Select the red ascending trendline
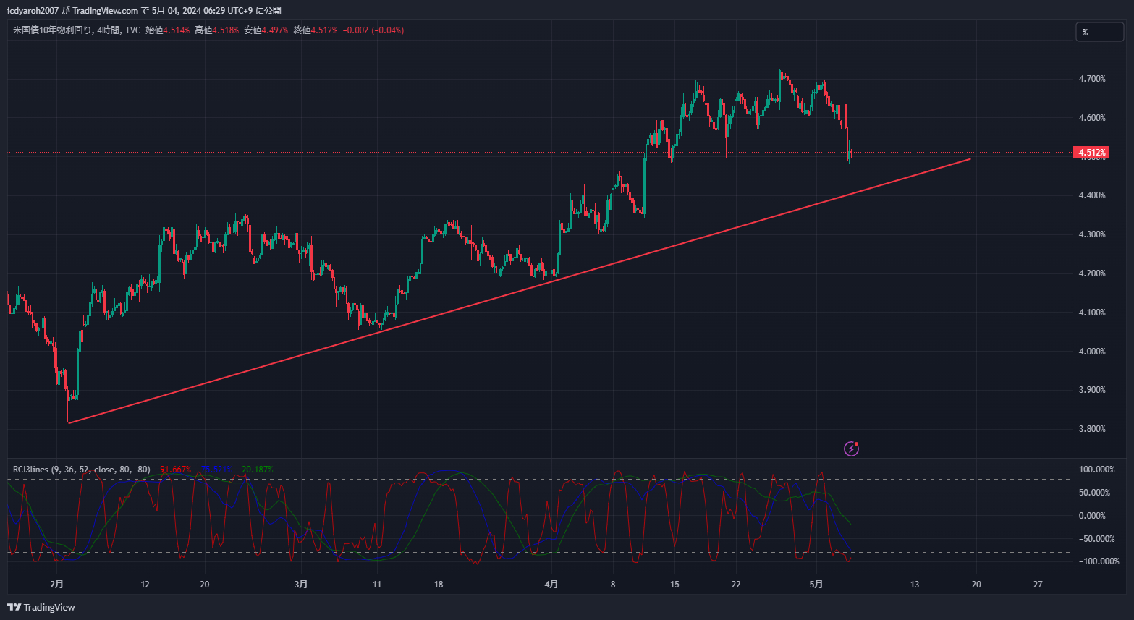 518,291
